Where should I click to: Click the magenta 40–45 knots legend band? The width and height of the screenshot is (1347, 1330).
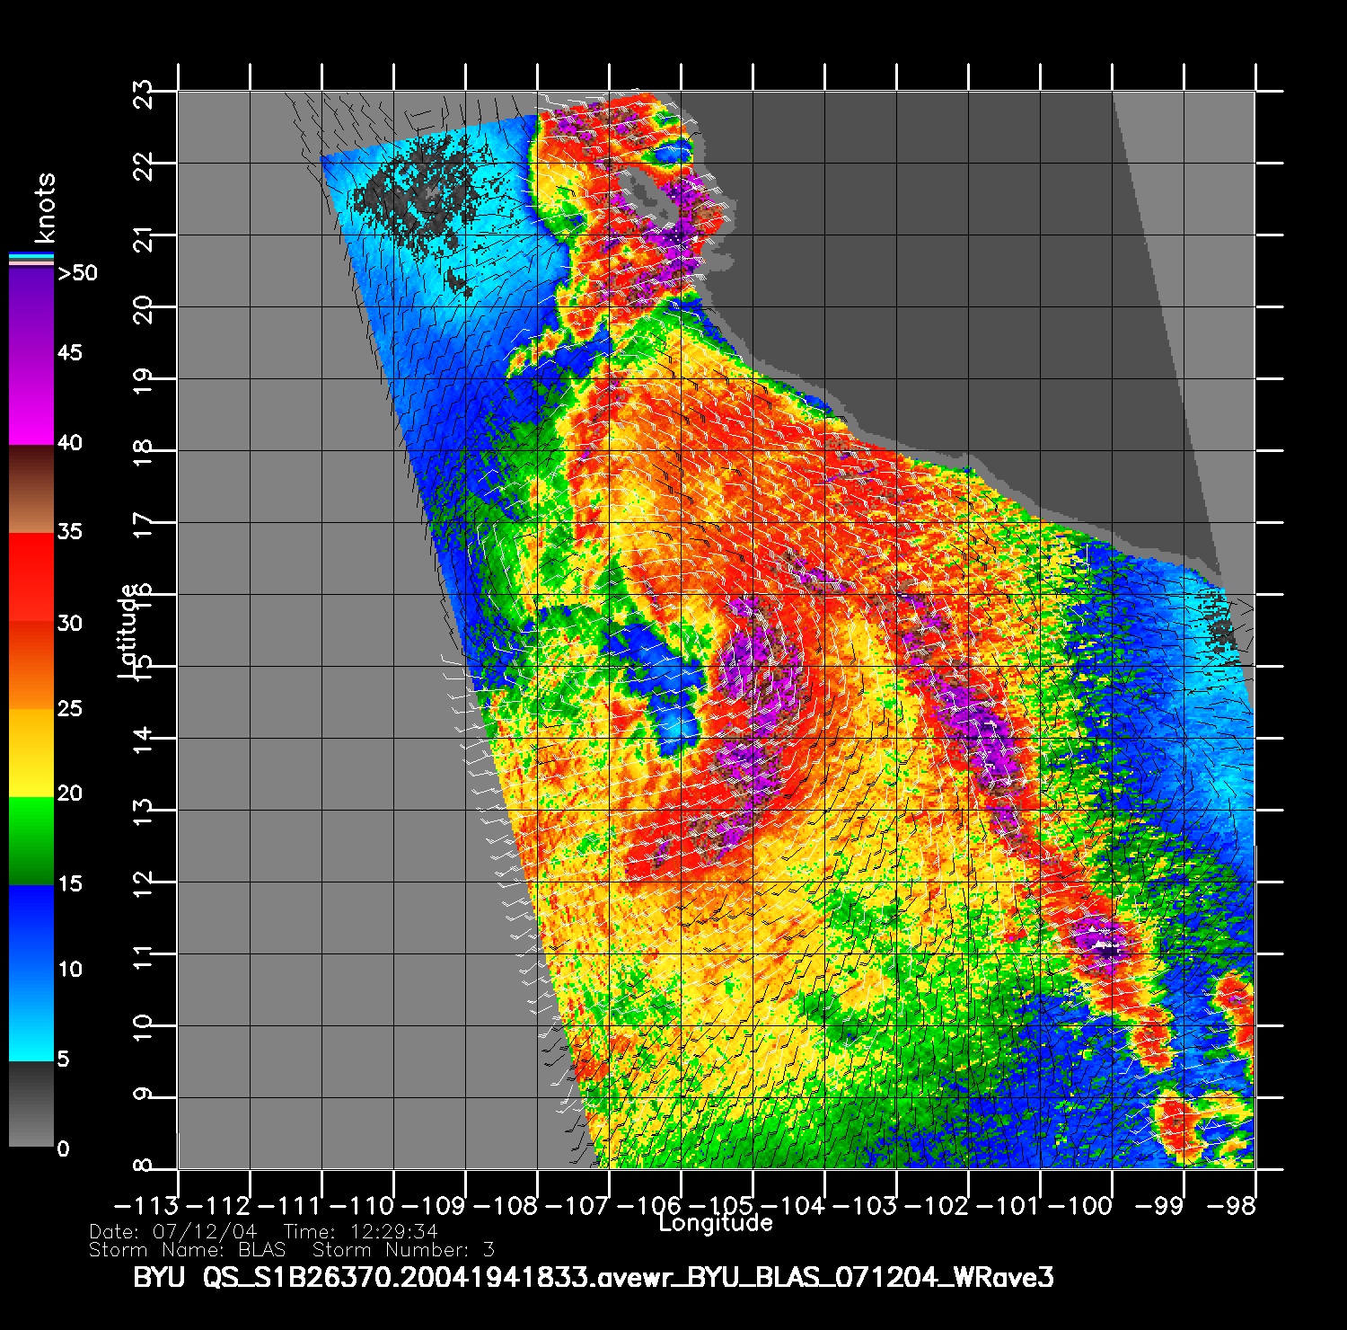(x=31, y=400)
